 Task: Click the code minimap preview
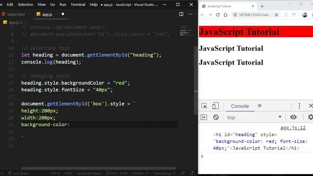coord(186,30)
